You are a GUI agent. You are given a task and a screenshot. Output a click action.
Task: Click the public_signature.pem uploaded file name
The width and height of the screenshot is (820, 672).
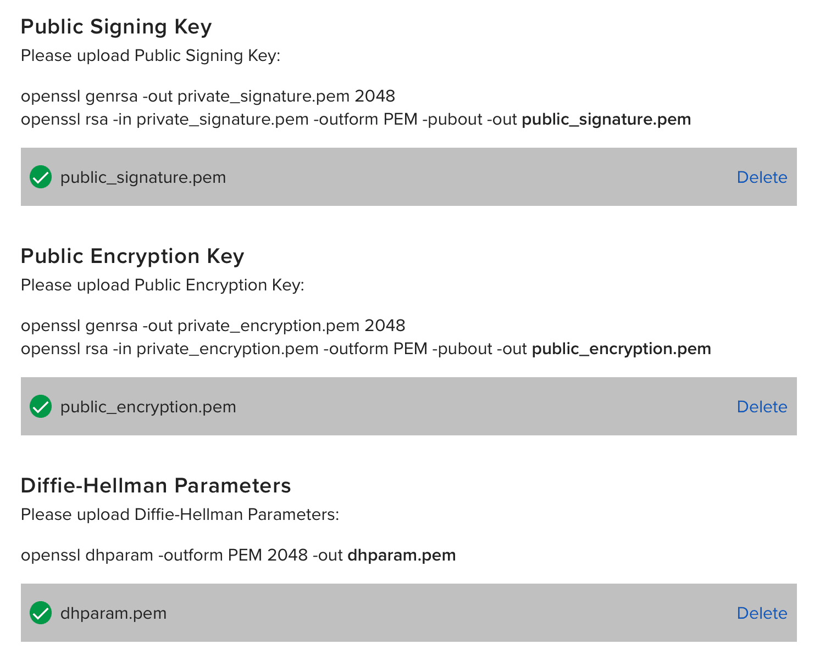[143, 177]
